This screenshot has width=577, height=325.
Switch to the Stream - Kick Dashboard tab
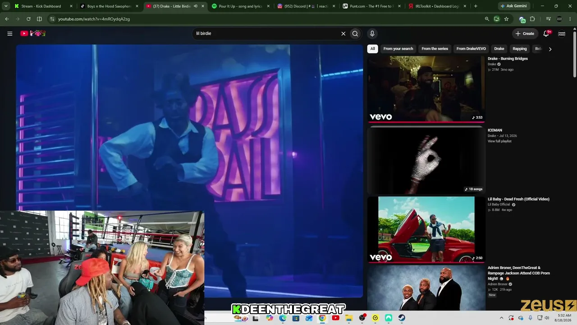(44, 6)
